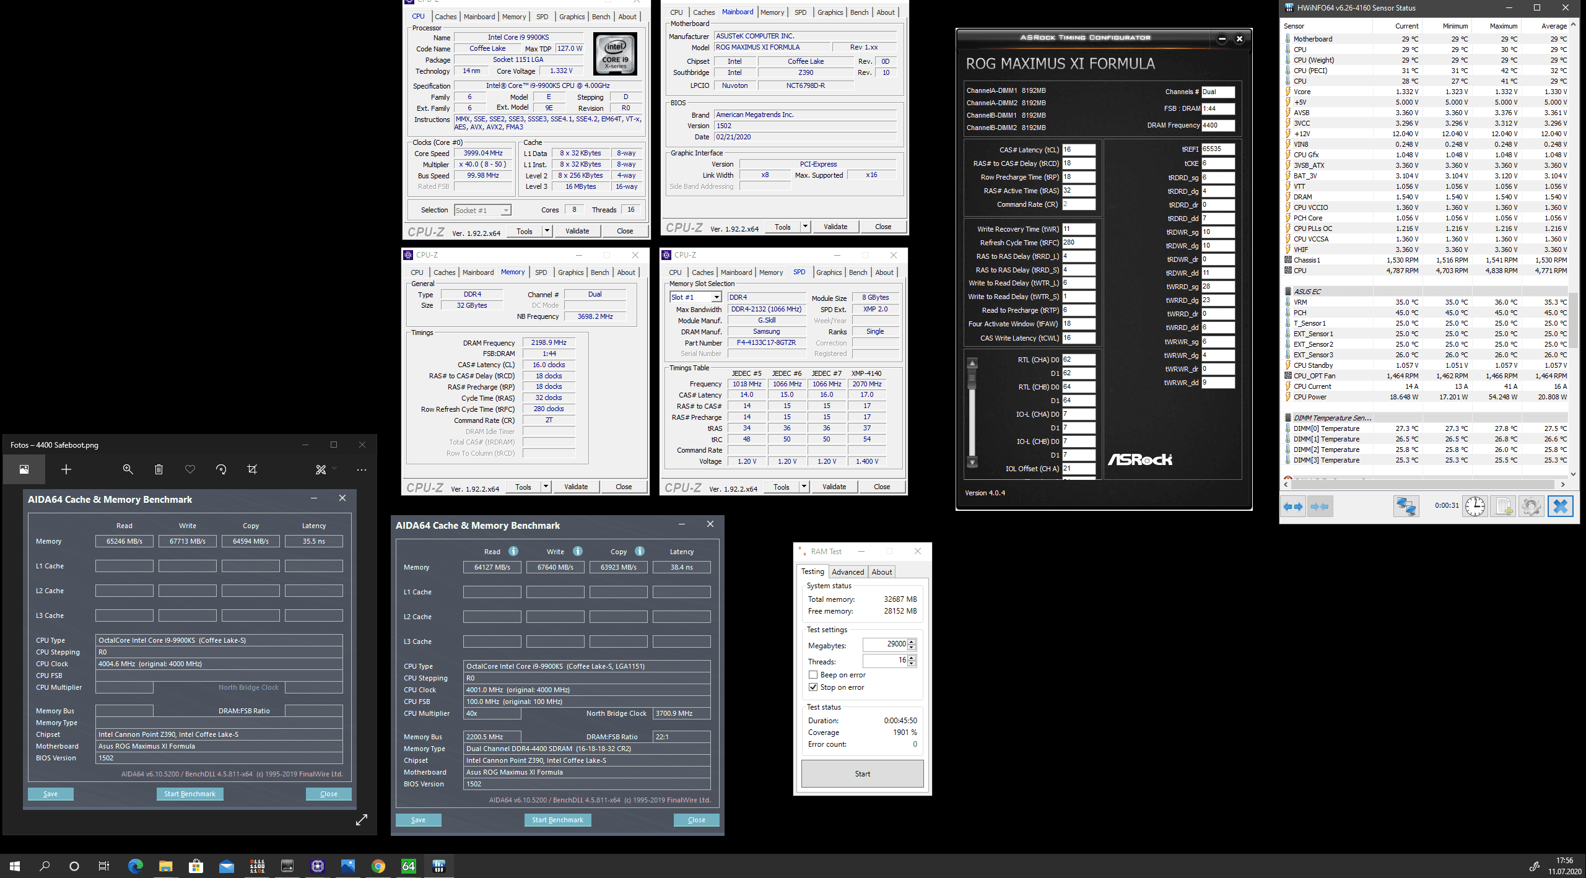Open the HWiNFO settings gear icon
Screen dimensions: 1586x878
1531,506
